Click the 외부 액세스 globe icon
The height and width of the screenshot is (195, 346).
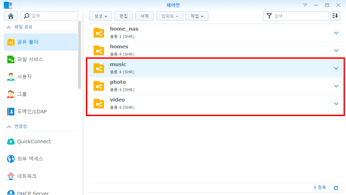pos(10,159)
